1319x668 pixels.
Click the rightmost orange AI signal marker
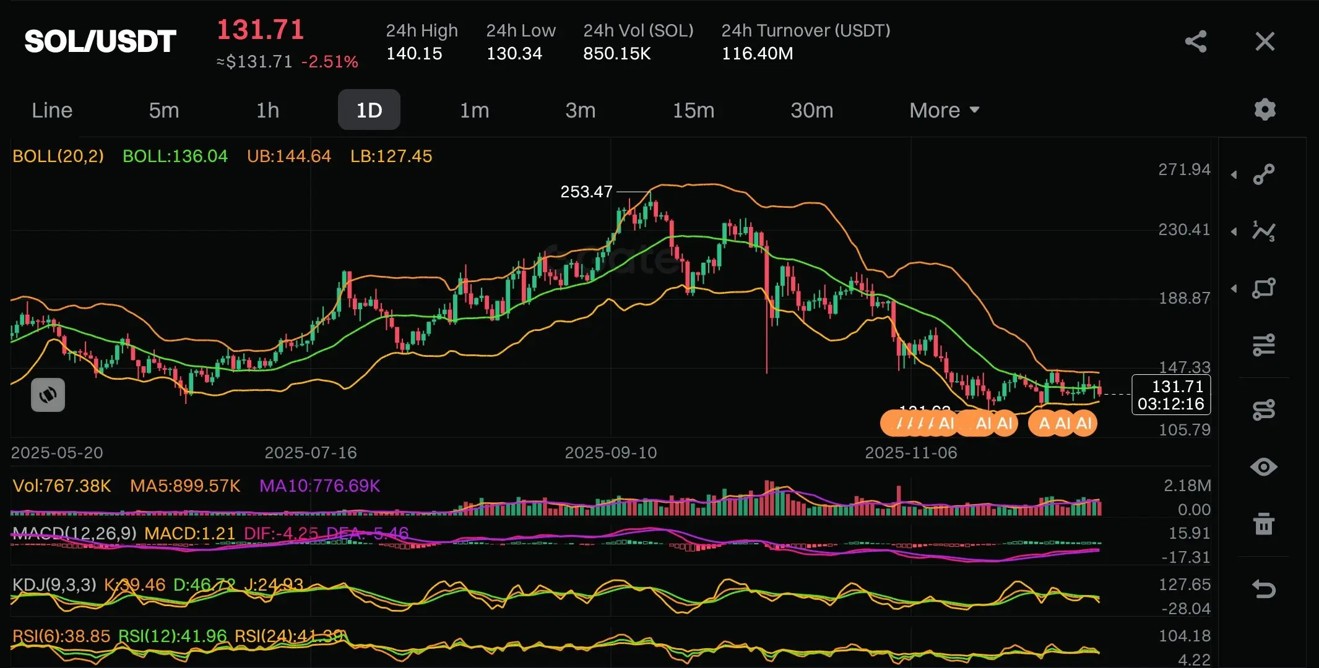(1084, 424)
